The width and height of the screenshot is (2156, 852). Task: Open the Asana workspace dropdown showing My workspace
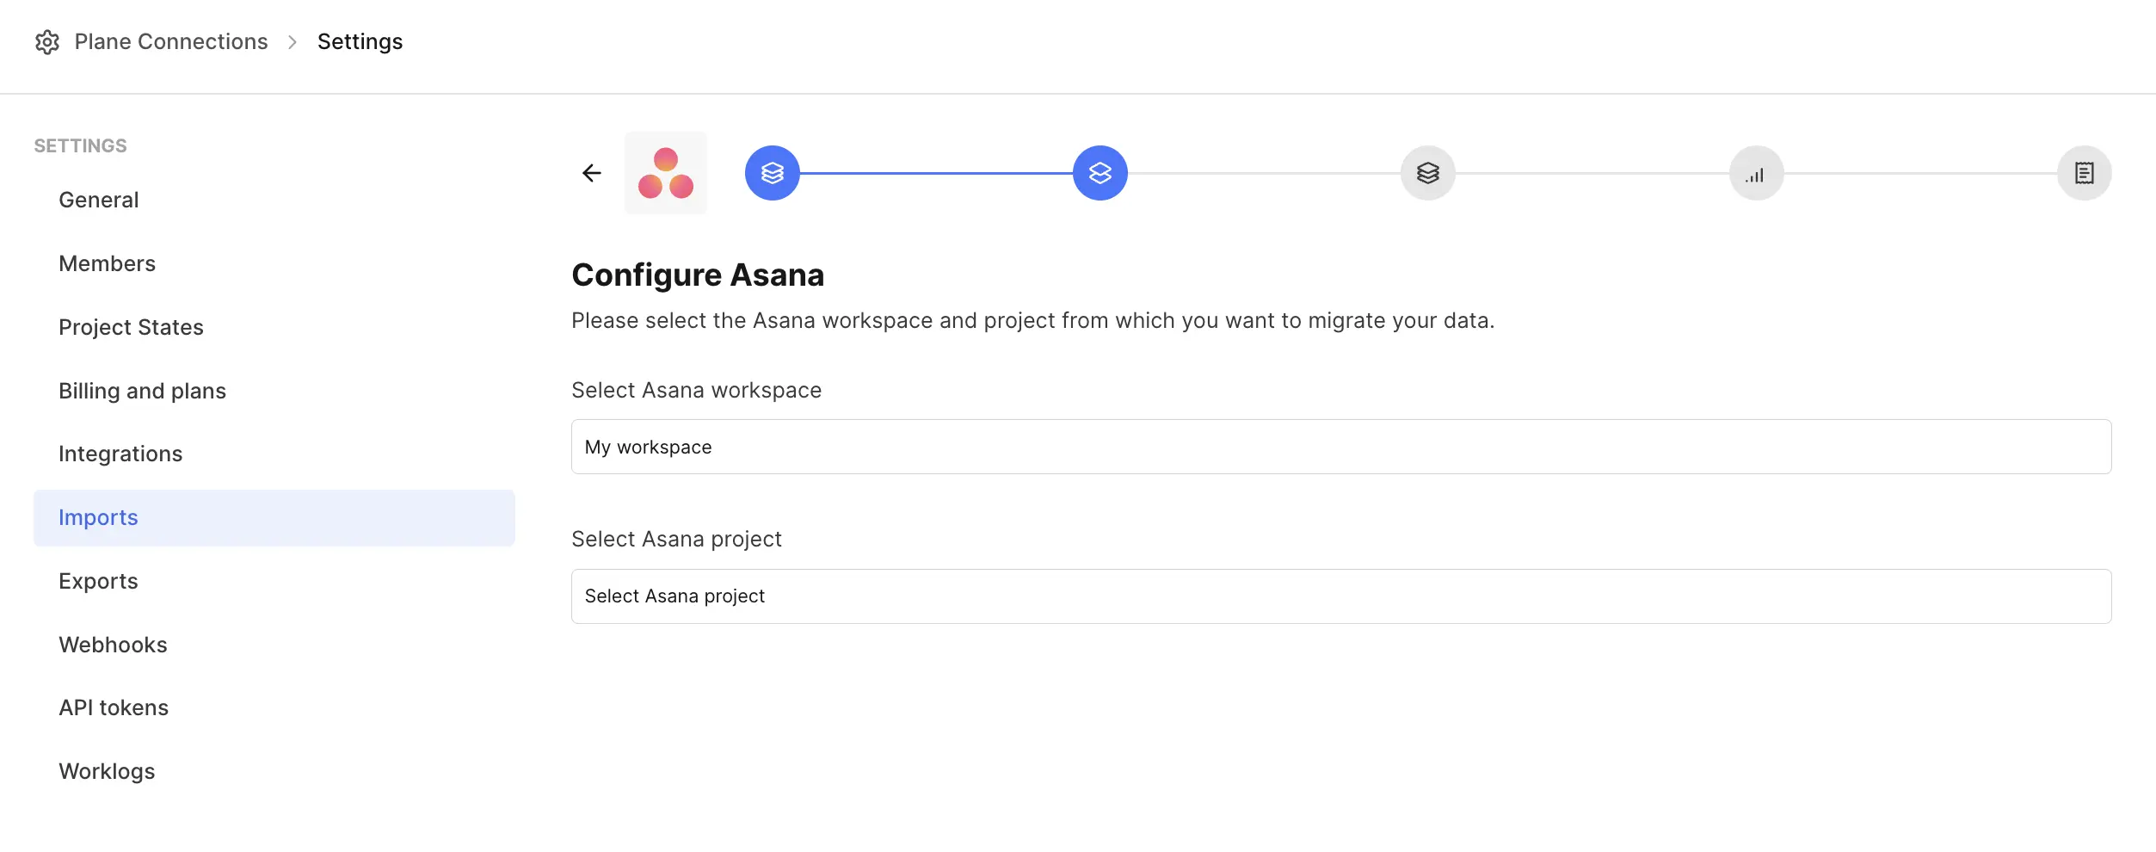click(x=1341, y=447)
